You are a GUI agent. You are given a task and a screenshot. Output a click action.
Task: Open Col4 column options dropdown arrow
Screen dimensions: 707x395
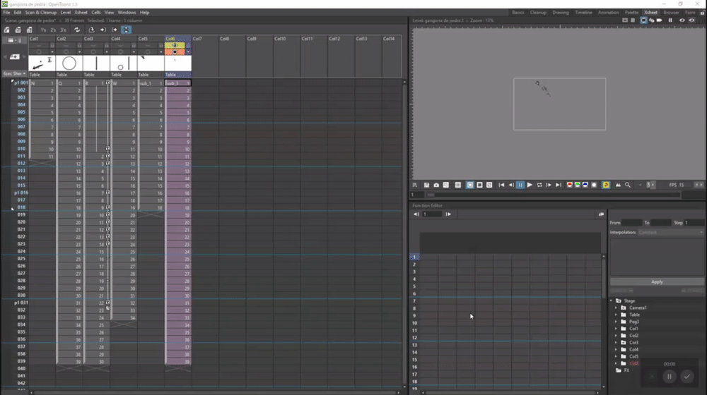(x=134, y=51)
